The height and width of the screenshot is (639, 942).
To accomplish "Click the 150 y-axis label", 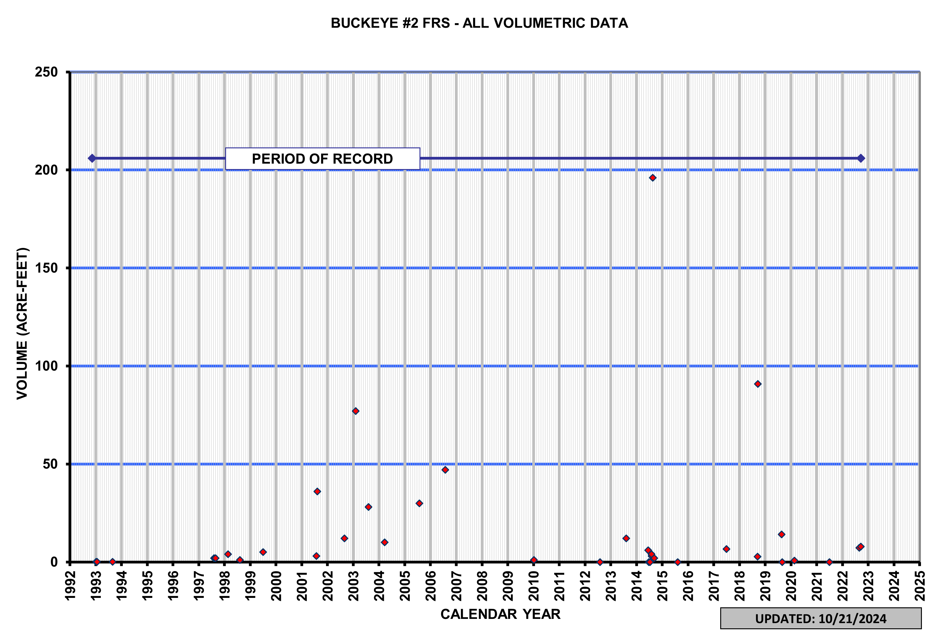I will tap(46, 268).
